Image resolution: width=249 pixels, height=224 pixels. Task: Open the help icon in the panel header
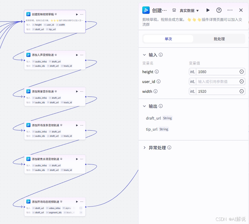(x=219, y=10)
